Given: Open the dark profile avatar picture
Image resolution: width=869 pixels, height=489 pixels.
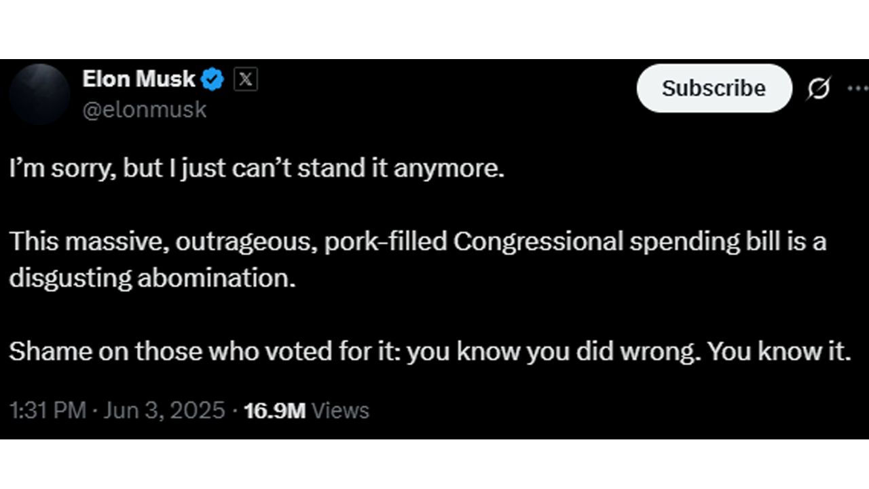Looking at the screenshot, I should (x=40, y=94).
